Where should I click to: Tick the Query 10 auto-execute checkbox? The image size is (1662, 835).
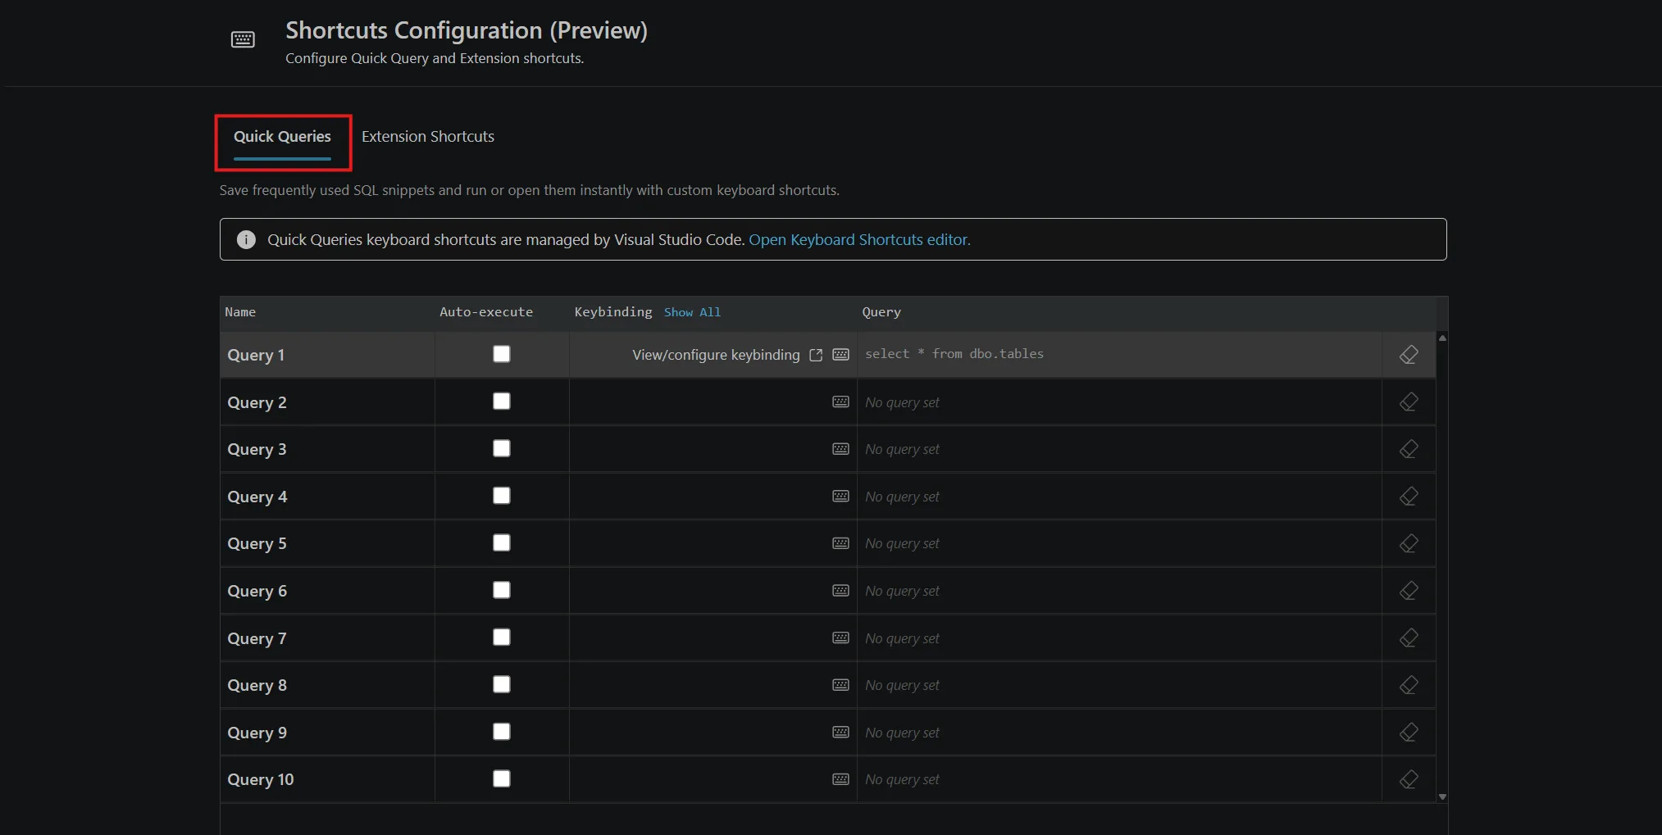tap(502, 778)
